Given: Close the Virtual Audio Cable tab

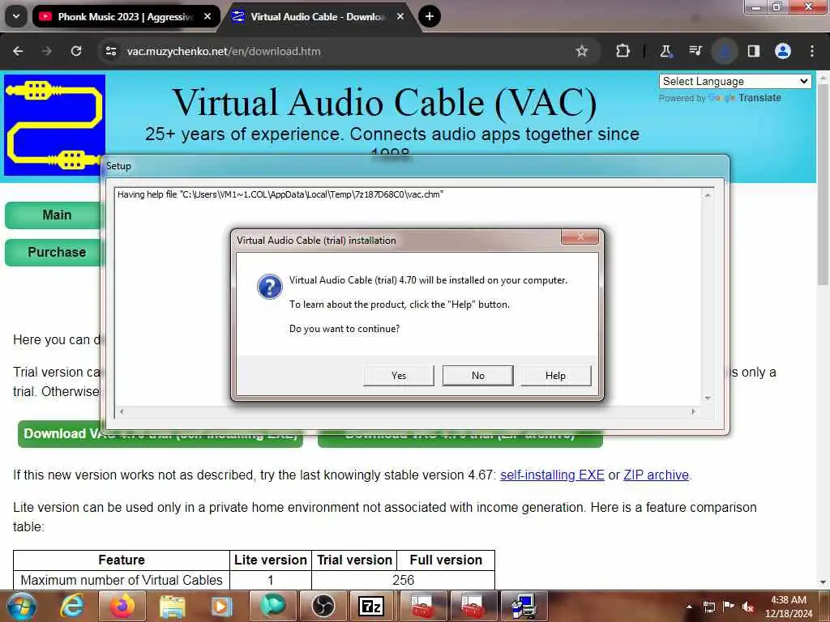Looking at the screenshot, I should click(x=400, y=17).
